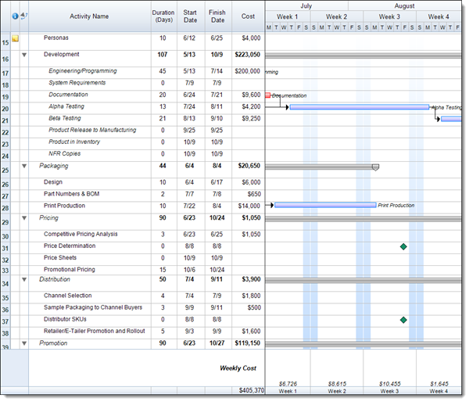Click the red Documentation task bar
The width and height of the screenshot is (469, 402).
(x=268, y=95)
